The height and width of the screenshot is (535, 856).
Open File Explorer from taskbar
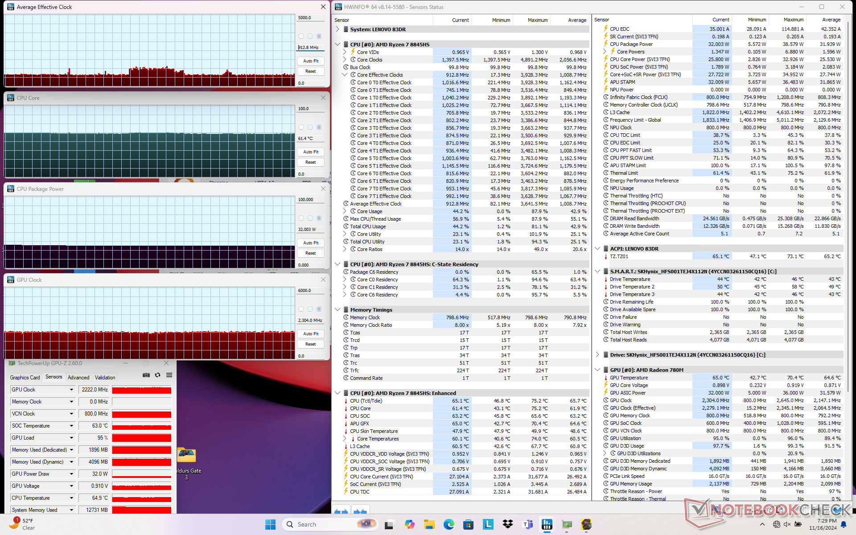pyautogui.click(x=429, y=524)
